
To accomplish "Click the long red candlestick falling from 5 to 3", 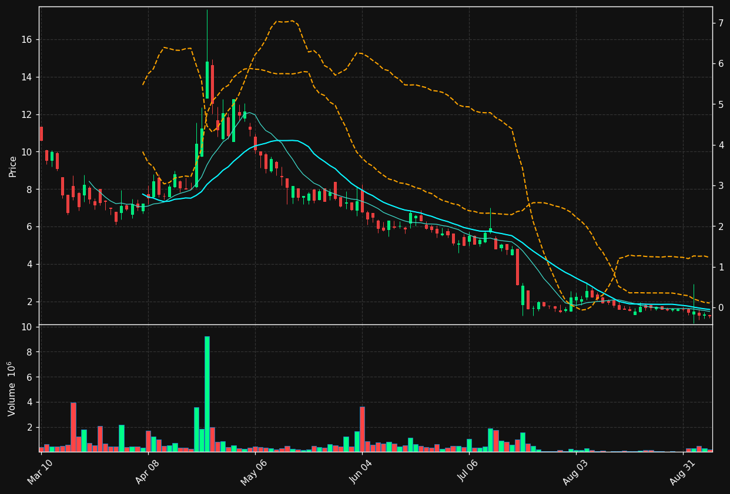I will click(517, 267).
